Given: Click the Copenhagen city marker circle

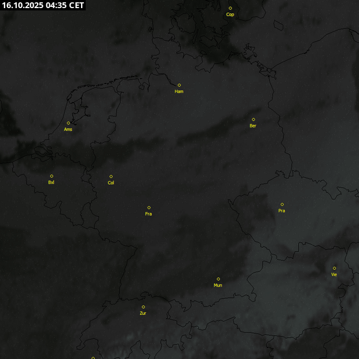Looking at the screenshot, I should coord(230,8).
